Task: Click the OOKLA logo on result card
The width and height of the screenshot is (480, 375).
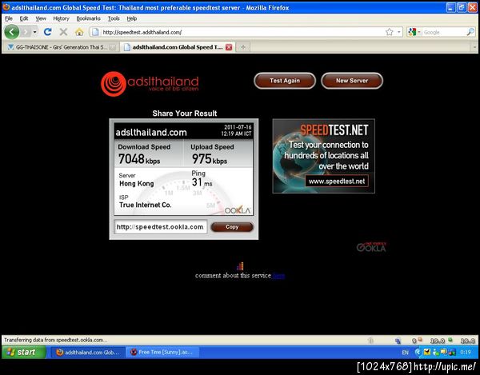Action: click(238, 210)
